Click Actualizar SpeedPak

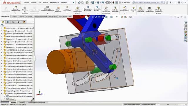tap(140, 9)
